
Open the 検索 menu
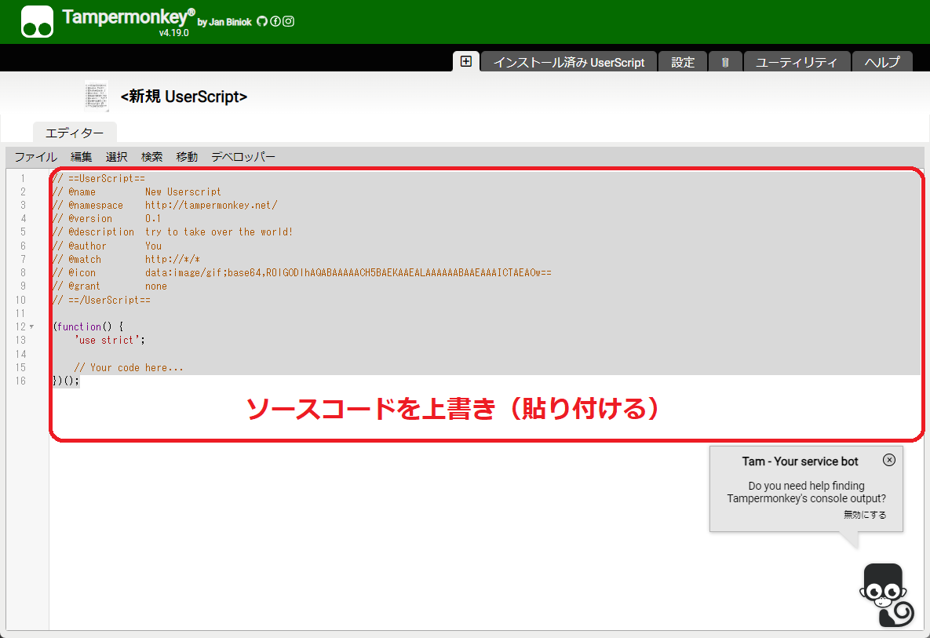(151, 156)
